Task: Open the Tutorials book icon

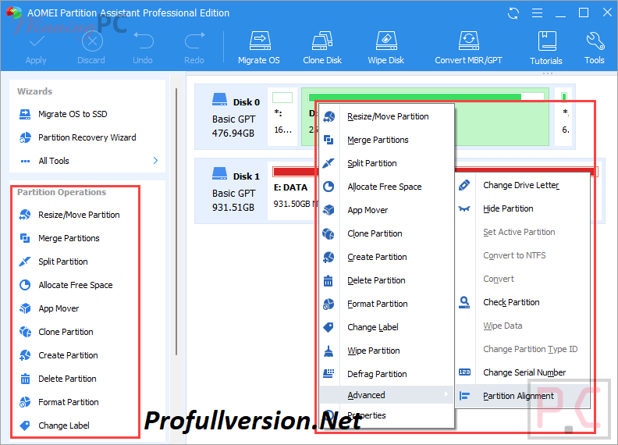Action: point(547,41)
